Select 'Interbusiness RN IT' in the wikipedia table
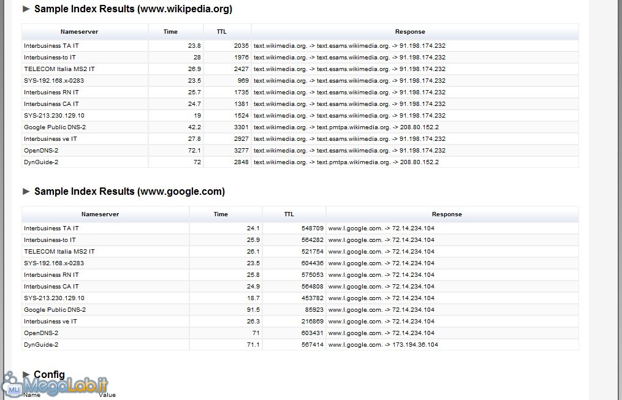Screen dimensions: 622x400 pos(51,92)
